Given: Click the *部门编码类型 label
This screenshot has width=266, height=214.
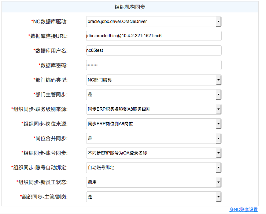Looking at the screenshot, I should pos(51,80).
